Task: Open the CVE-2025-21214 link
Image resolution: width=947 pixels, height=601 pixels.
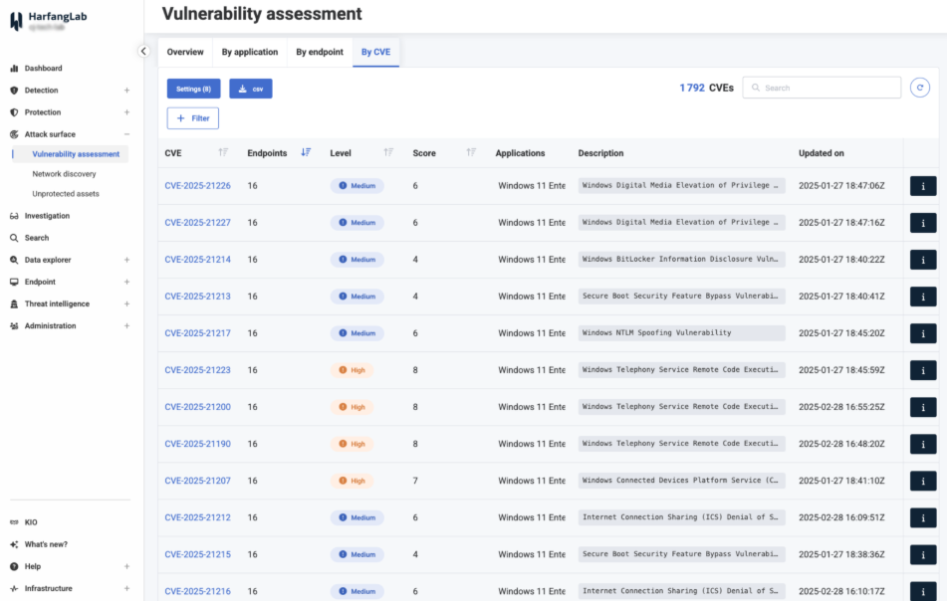Action: [197, 260]
